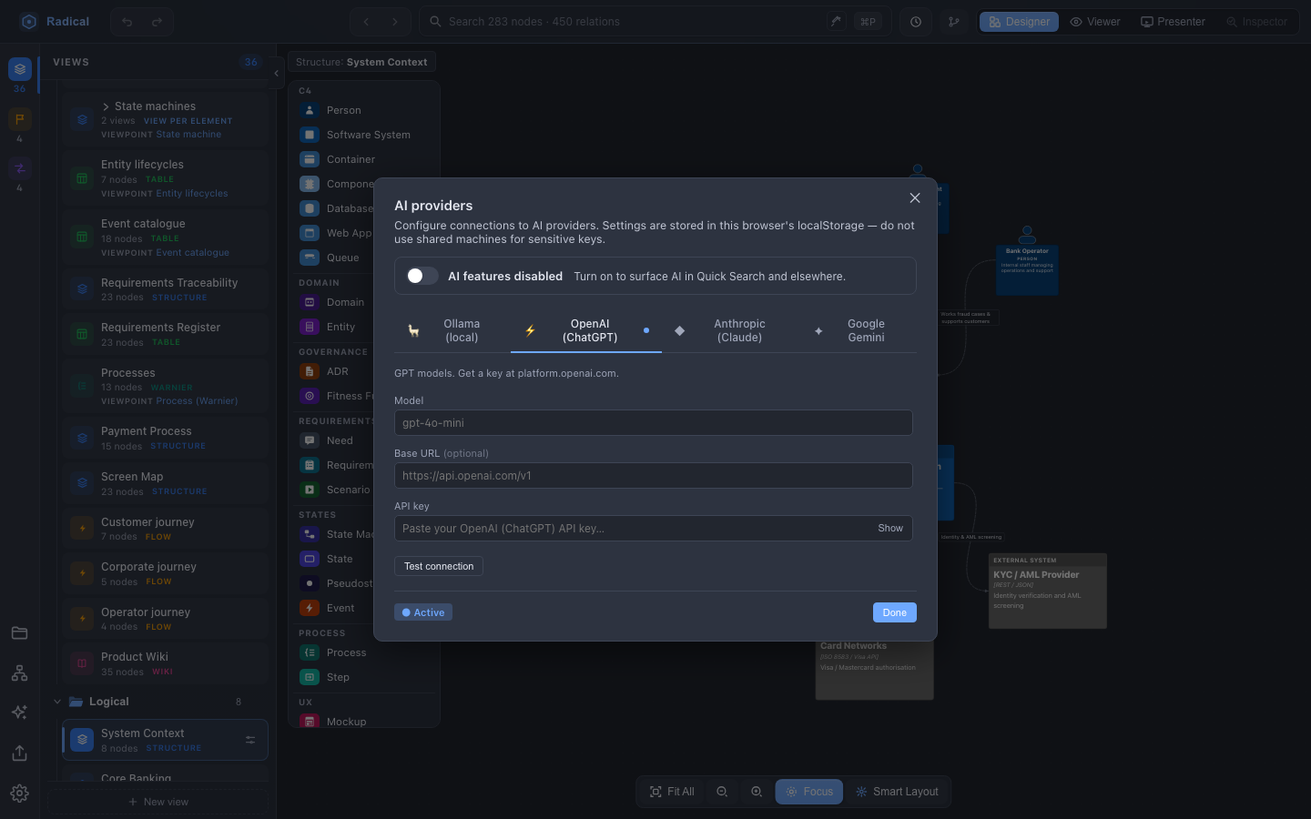
Task: Expand the State machines view group
Action: (x=106, y=106)
